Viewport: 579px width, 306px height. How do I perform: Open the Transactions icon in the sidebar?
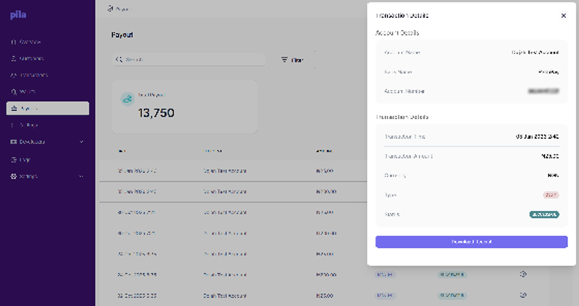click(14, 75)
